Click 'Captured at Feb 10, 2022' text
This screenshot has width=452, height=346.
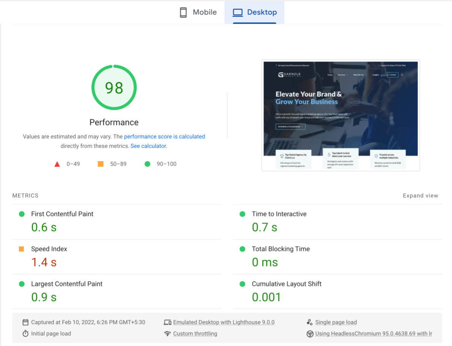pyautogui.click(x=88, y=323)
